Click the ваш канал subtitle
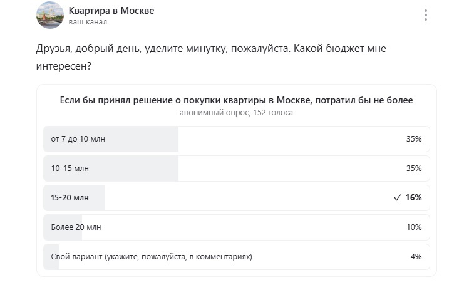Image resolution: width=474 pixels, height=285 pixels. tap(88, 22)
